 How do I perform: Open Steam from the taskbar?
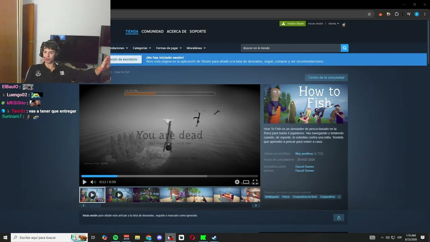[x=214, y=238]
